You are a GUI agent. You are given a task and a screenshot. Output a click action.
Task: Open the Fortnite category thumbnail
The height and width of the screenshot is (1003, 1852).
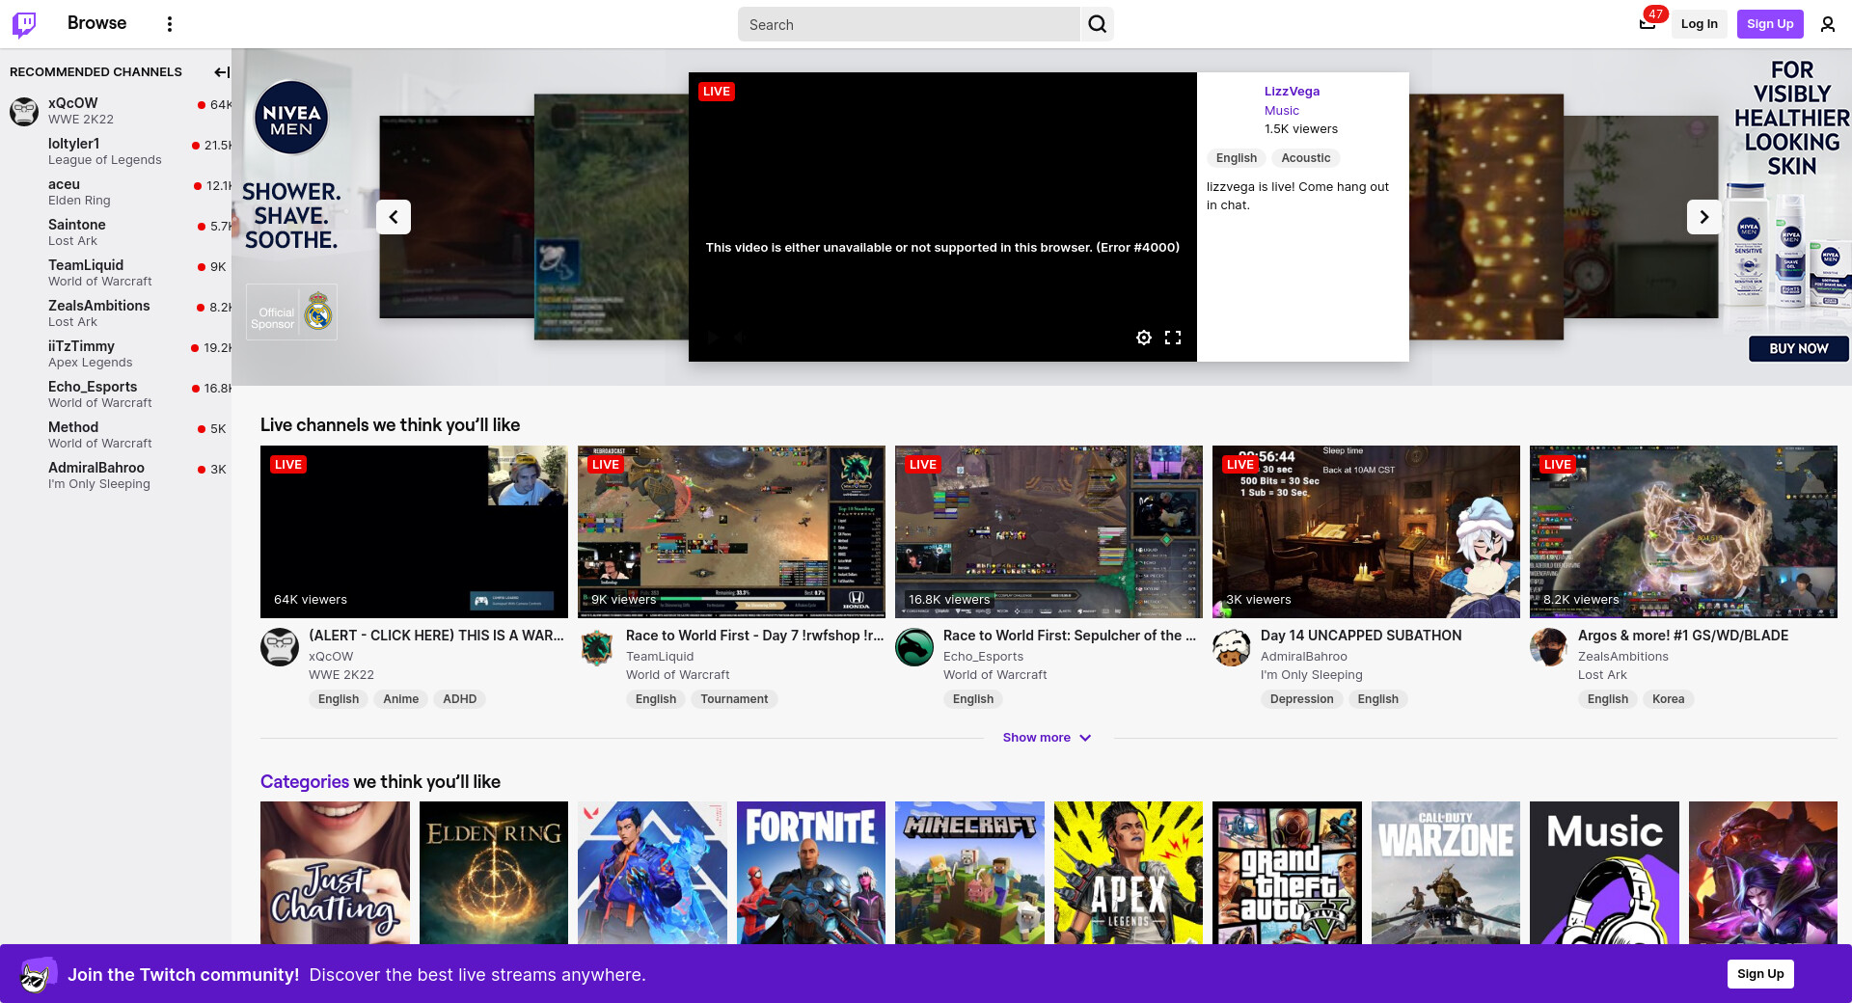point(810,873)
